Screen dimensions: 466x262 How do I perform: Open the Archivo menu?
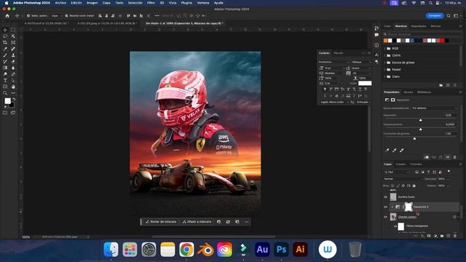pos(60,3)
